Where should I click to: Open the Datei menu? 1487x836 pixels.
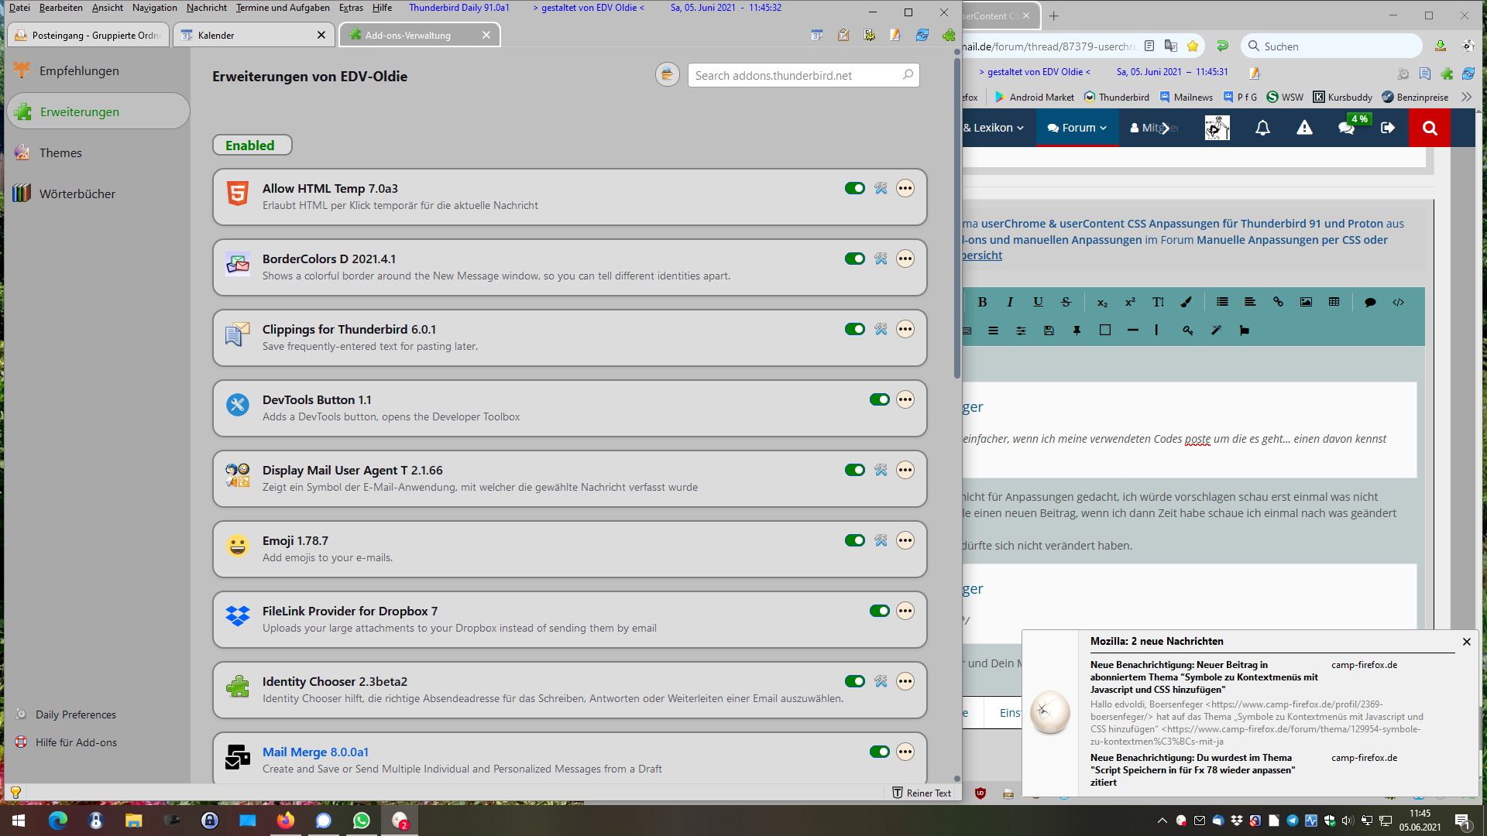(x=19, y=8)
